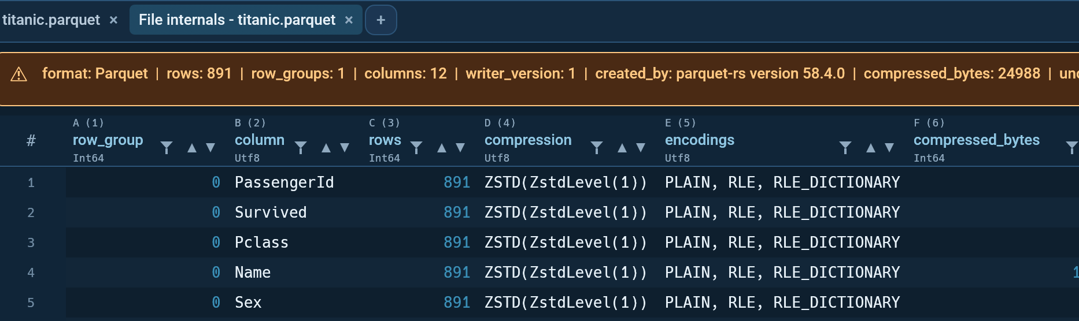Filter the compression column
This screenshot has height=321, width=1079.
coord(597,148)
